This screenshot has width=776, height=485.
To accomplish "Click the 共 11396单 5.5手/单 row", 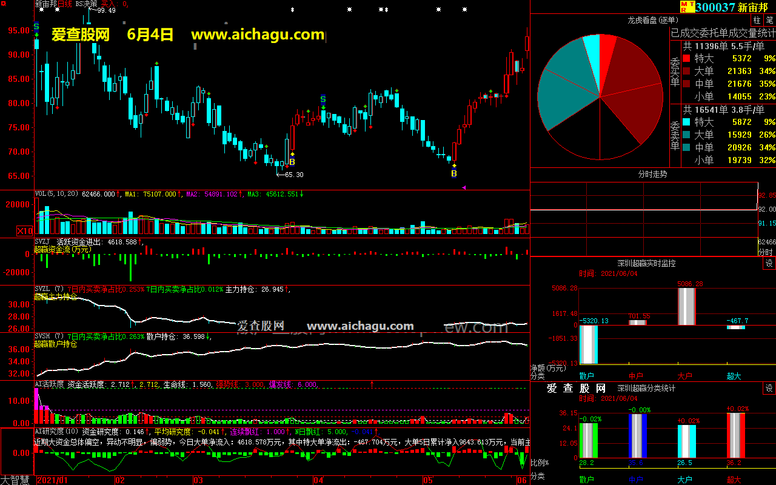I will pos(723,45).
